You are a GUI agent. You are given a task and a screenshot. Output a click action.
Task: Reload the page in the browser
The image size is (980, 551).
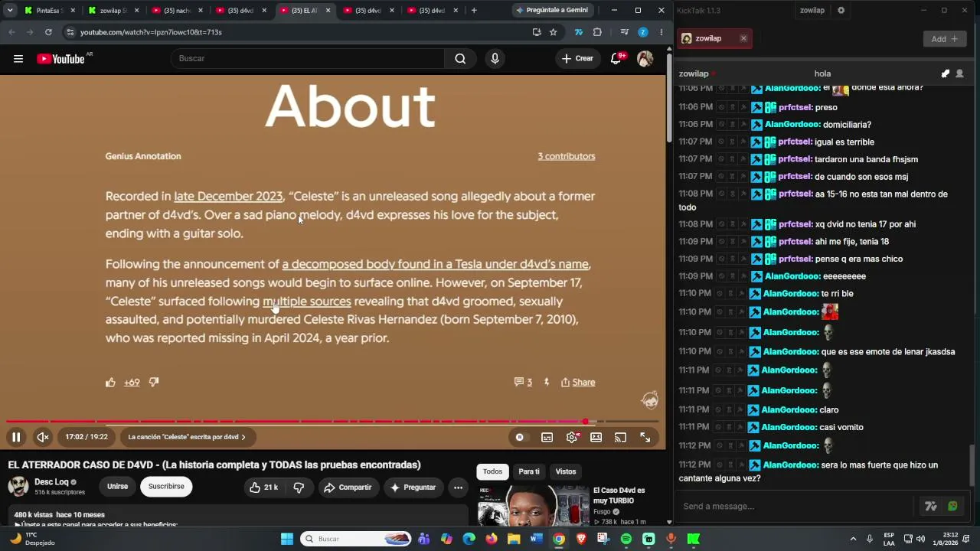(48, 32)
